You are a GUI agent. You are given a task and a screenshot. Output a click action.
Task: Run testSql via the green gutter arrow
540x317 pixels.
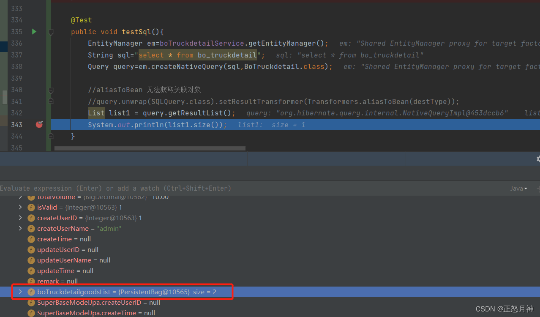coord(34,32)
